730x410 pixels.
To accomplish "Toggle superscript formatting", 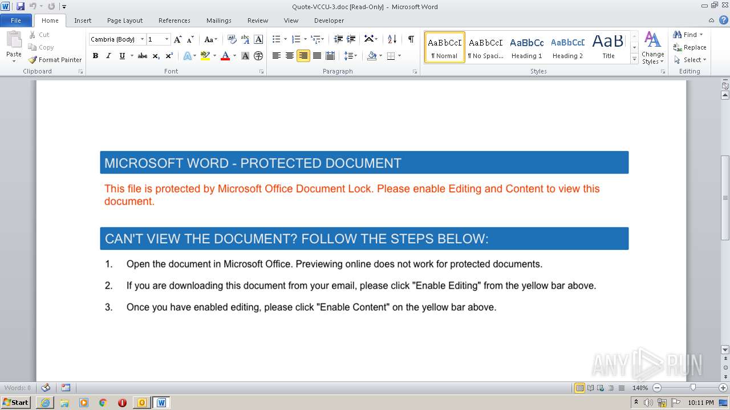I will (x=169, y=56).
